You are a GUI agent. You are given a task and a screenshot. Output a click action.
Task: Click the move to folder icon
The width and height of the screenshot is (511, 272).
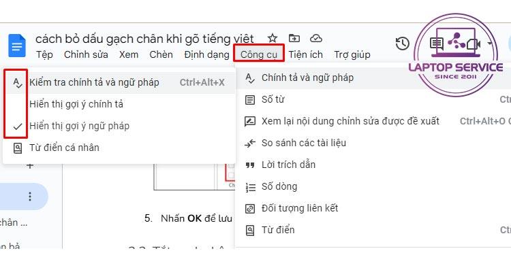pyautogui.click(x=294, y=38)
